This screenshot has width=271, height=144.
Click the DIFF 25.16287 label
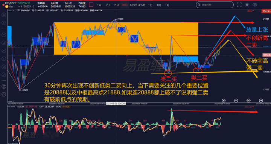pos(46,107)
